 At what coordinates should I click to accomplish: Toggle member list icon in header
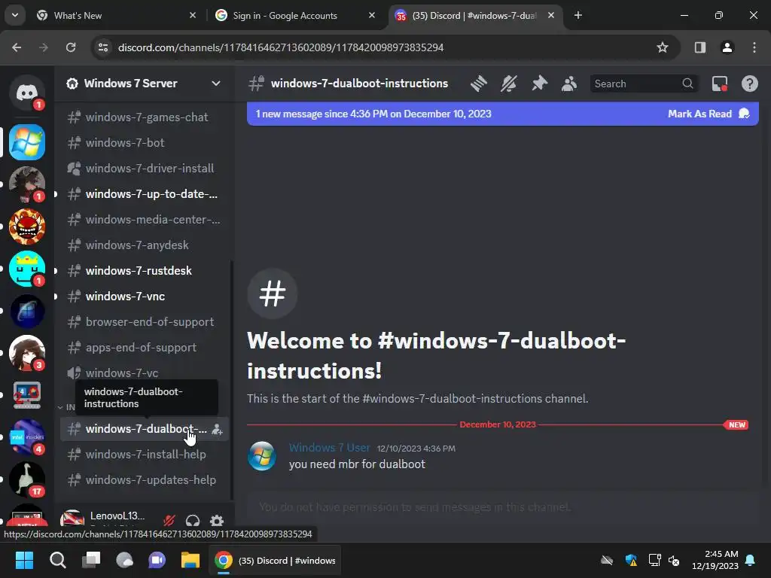[569, 84]
